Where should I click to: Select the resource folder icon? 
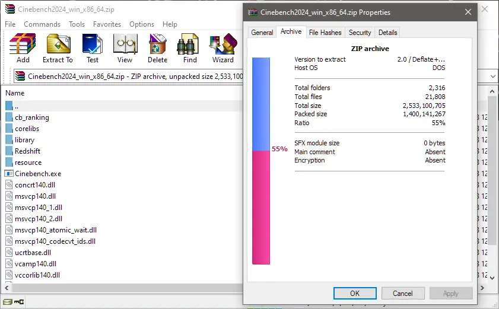(9, 163)
